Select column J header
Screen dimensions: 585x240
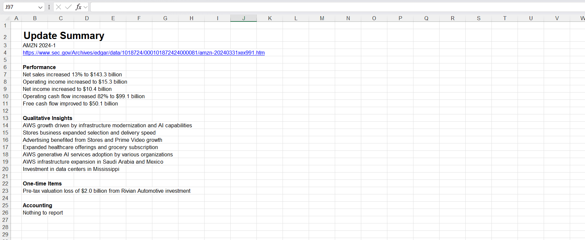click(x=244, y=18)
